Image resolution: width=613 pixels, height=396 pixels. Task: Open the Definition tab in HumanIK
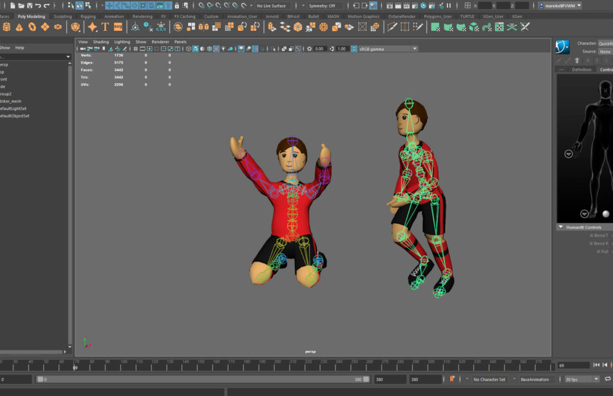tap(581, 70)
